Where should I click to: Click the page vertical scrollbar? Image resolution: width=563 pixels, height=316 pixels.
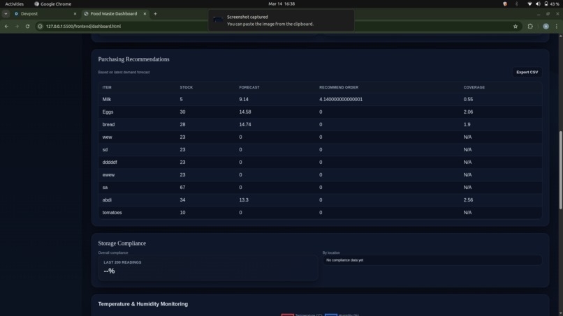[x=560, y=170]
